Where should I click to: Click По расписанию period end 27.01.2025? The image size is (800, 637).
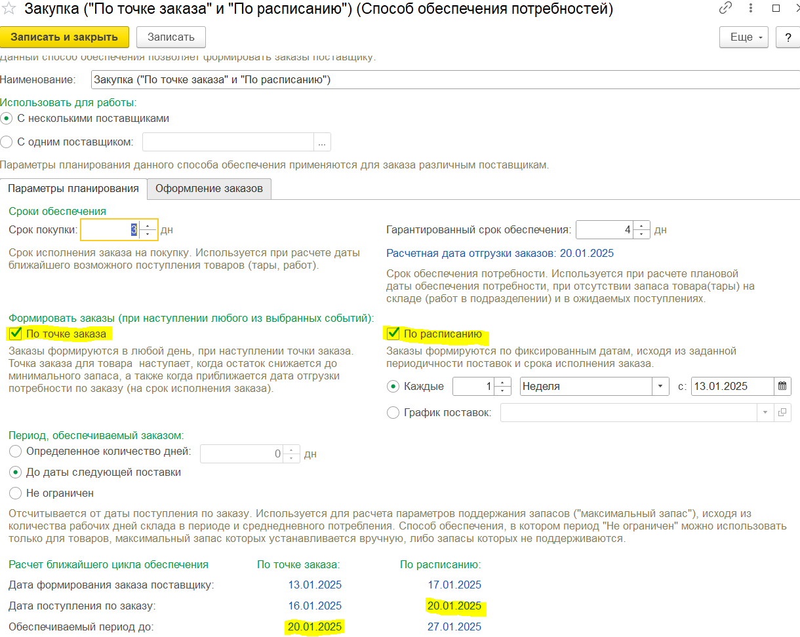[454, 627]
